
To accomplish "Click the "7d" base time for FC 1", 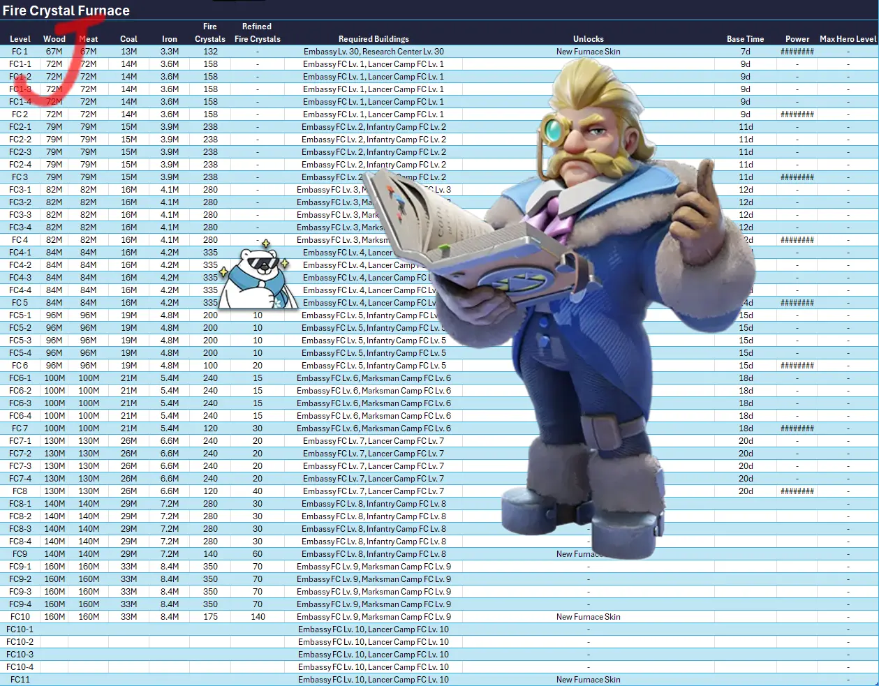I will click(x=746, y=52).
